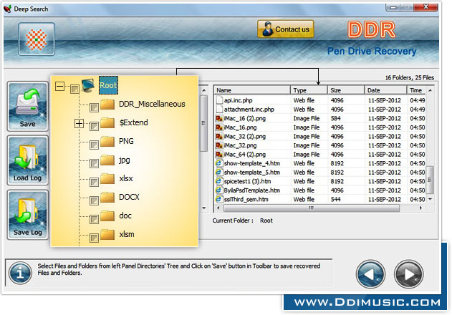Image resolution: width=452 pixels, height=315 pixels.
Task: Select the PNG tree label
Action: click(x=126, y=141)
